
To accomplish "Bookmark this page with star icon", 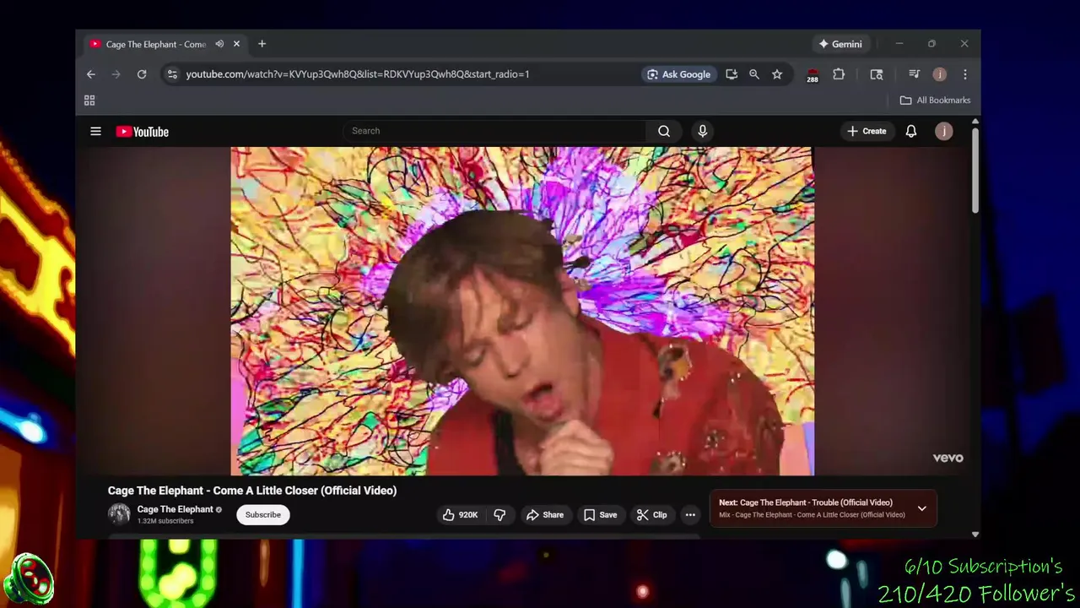I will pos(777,74).
